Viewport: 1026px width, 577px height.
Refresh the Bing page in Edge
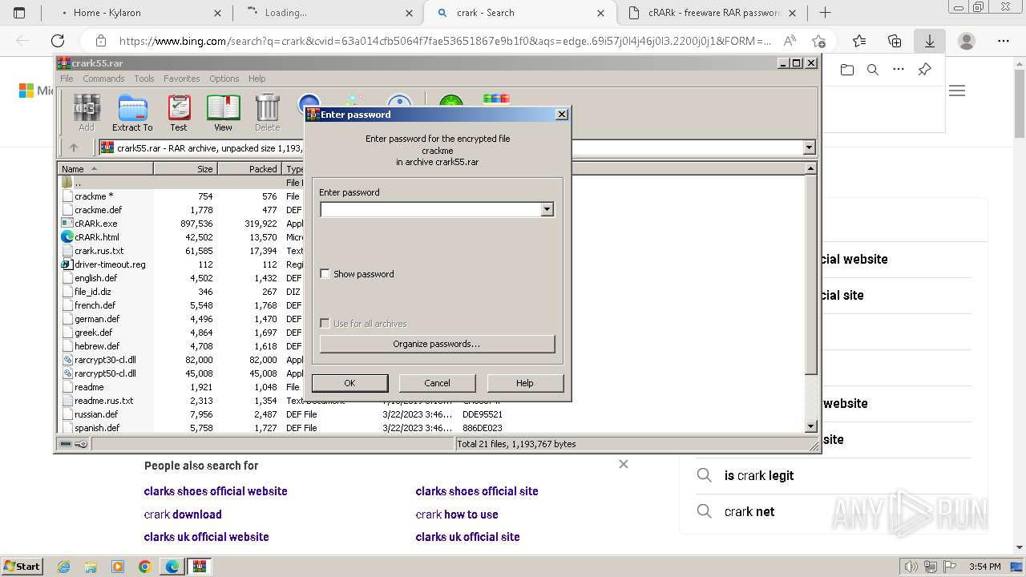click(58, 41)
